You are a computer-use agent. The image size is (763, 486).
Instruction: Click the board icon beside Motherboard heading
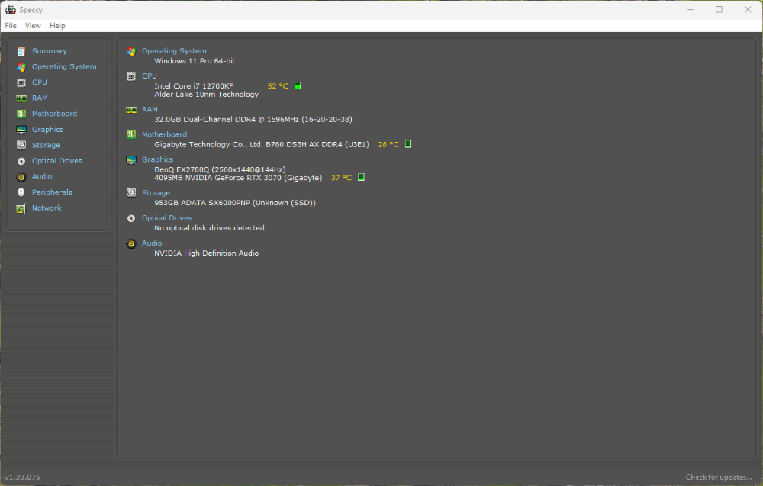coord(131,135)
